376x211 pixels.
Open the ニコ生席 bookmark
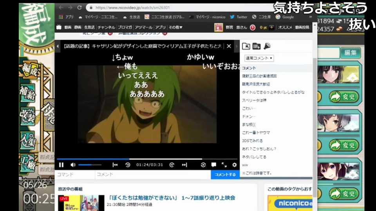pyautogui.click(x=261, y=17)
